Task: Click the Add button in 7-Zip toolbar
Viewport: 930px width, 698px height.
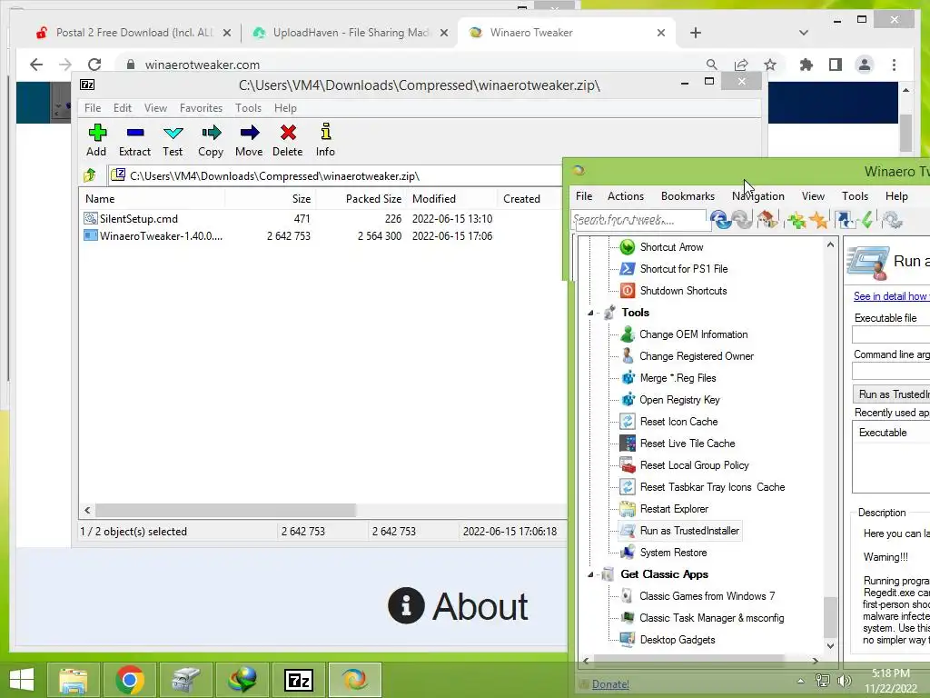Action: point(96,140)
